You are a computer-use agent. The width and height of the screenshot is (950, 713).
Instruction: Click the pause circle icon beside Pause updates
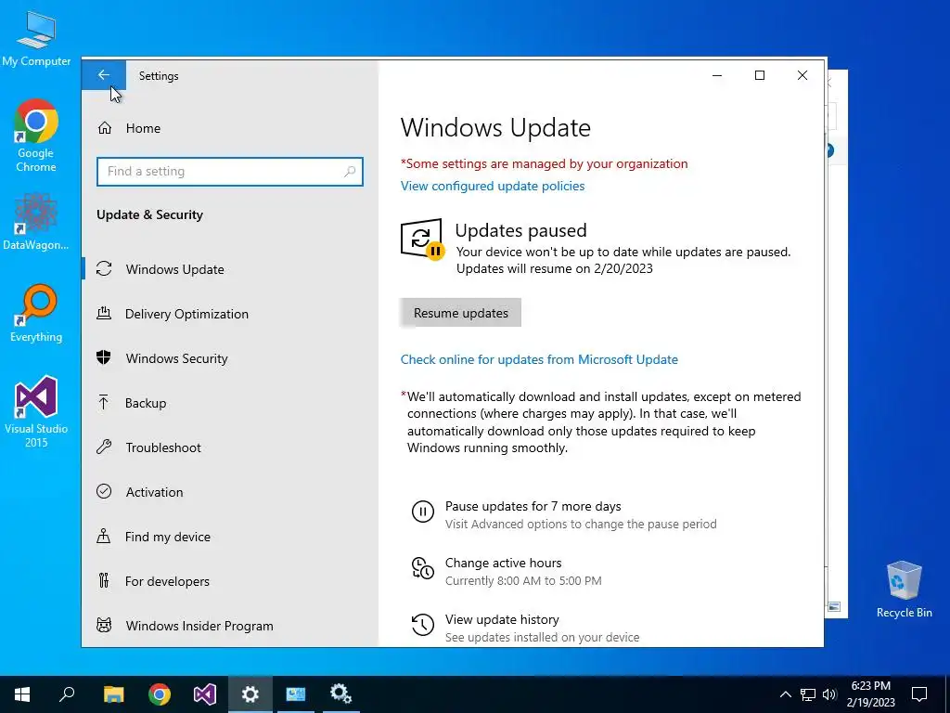423,512
